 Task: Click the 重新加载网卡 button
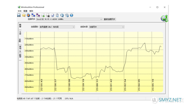110,19
